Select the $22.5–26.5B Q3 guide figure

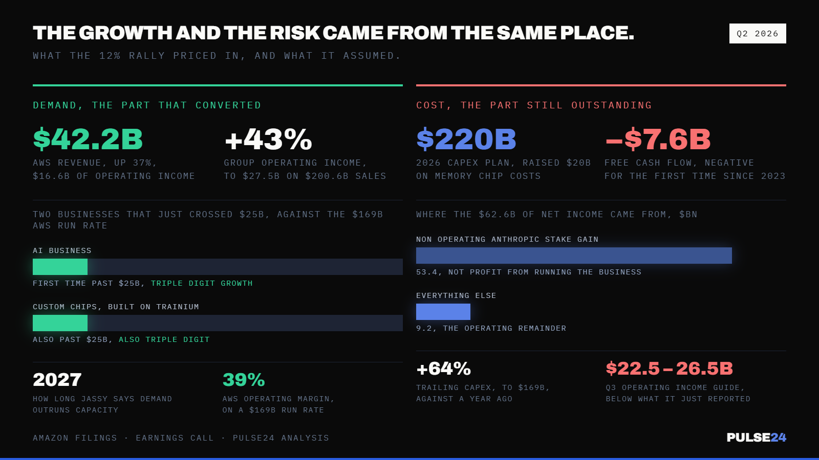(x=670, y=369)
